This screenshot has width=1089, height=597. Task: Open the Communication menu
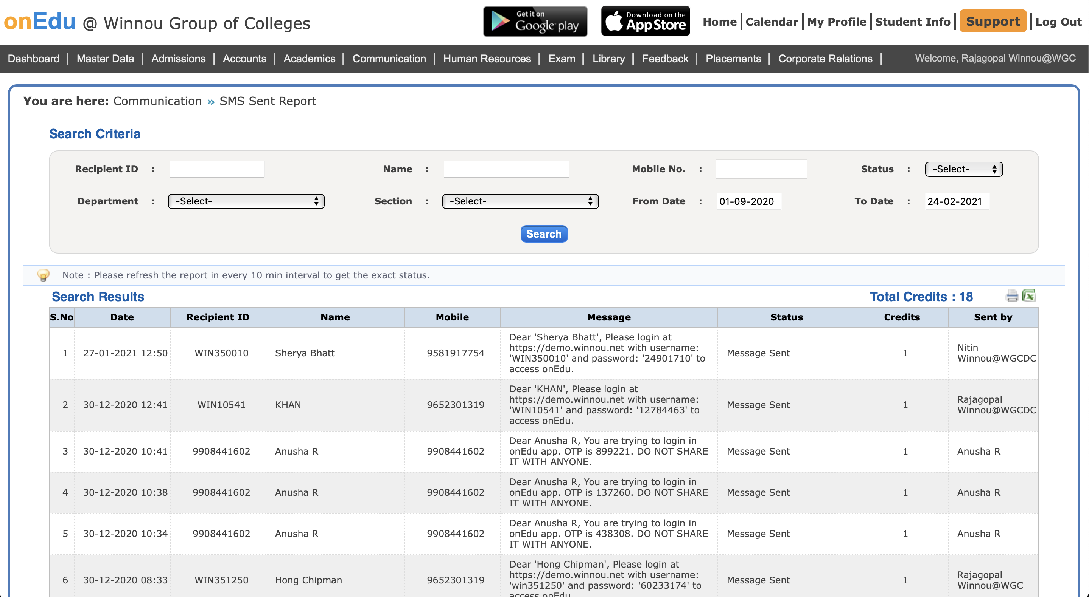point(389,59)
